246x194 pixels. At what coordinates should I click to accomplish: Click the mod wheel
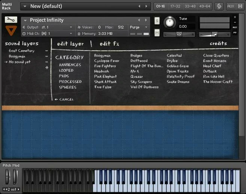[x=15, y=176]
